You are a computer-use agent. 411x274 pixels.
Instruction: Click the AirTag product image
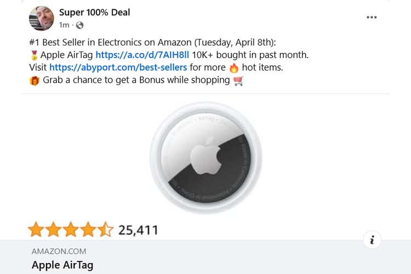(206, 158)
